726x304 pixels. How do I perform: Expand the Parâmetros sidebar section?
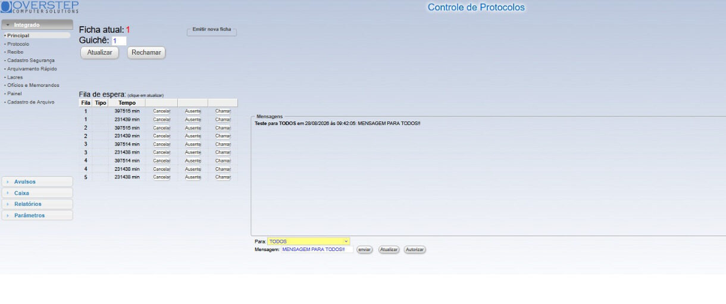(37, 215)
